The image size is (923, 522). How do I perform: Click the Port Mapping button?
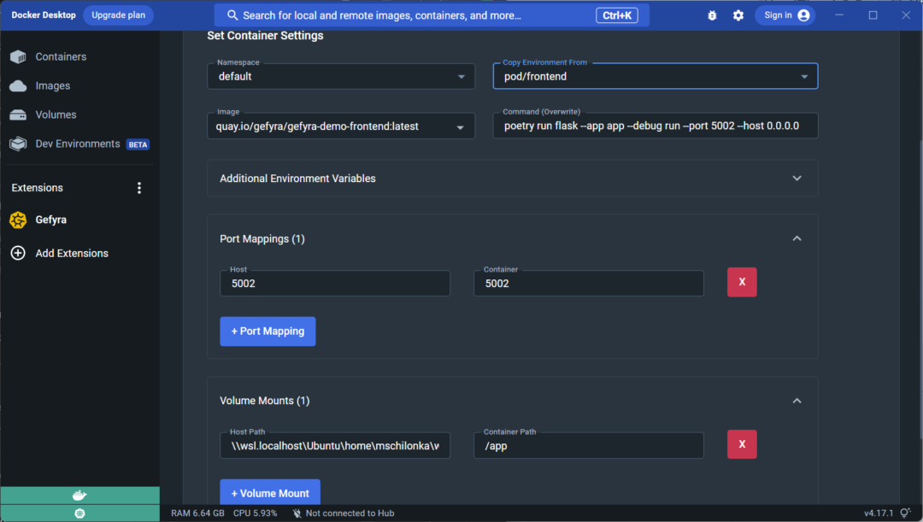click(267, 331)
